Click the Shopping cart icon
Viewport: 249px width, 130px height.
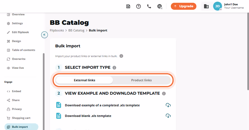click(x=8, y=118)
